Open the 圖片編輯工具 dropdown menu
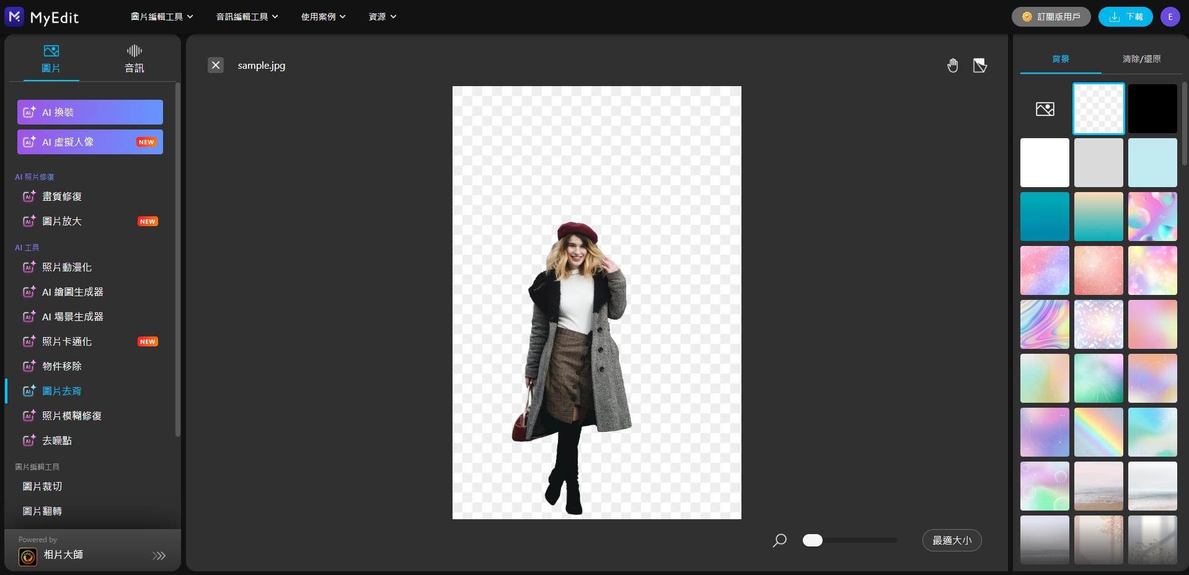Screen dimensions: 1189x575 point(162,17)
